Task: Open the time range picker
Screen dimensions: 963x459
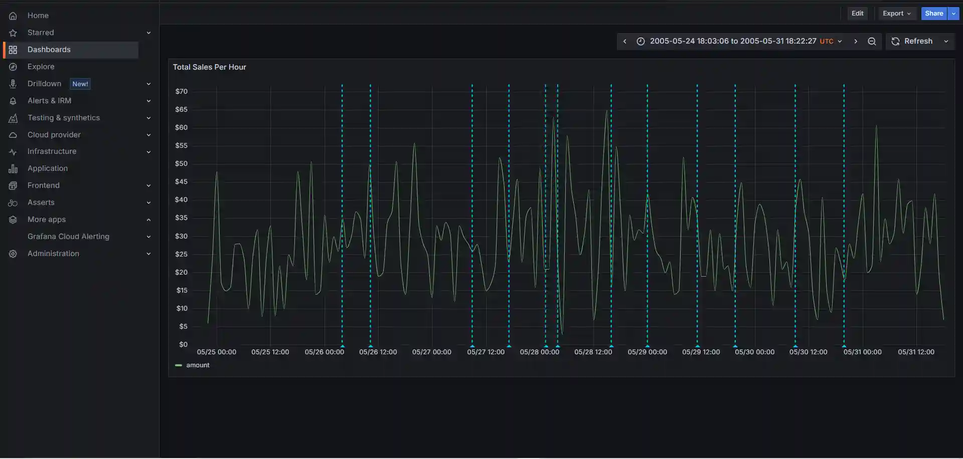Action: point(739,41)
